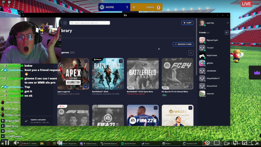Show info for EA Sports FC 24 Closed Beta
Image resolution: width=261 pixels, height=147 pixels.
click(190, 86)
